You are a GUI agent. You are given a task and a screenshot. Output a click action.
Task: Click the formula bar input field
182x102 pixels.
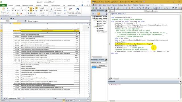[x=58, y=21]
